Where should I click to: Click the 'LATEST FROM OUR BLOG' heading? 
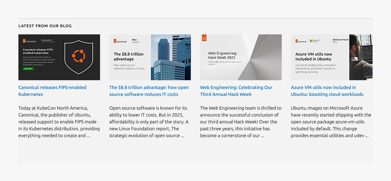[45, 26]
